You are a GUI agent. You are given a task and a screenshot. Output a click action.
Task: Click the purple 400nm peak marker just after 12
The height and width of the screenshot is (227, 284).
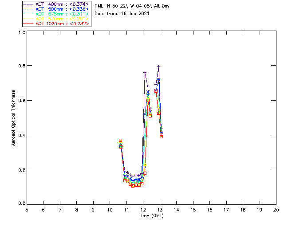pyautogui.click(x=145, y=72)
